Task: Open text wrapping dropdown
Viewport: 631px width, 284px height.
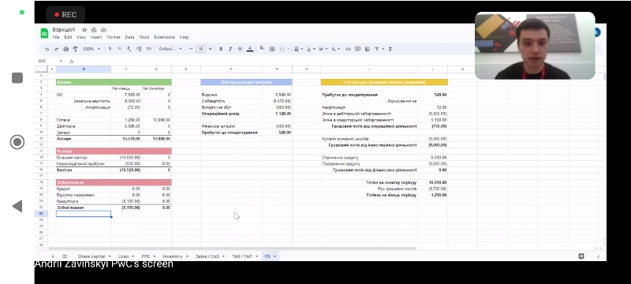Action: [x=323, y=49]
